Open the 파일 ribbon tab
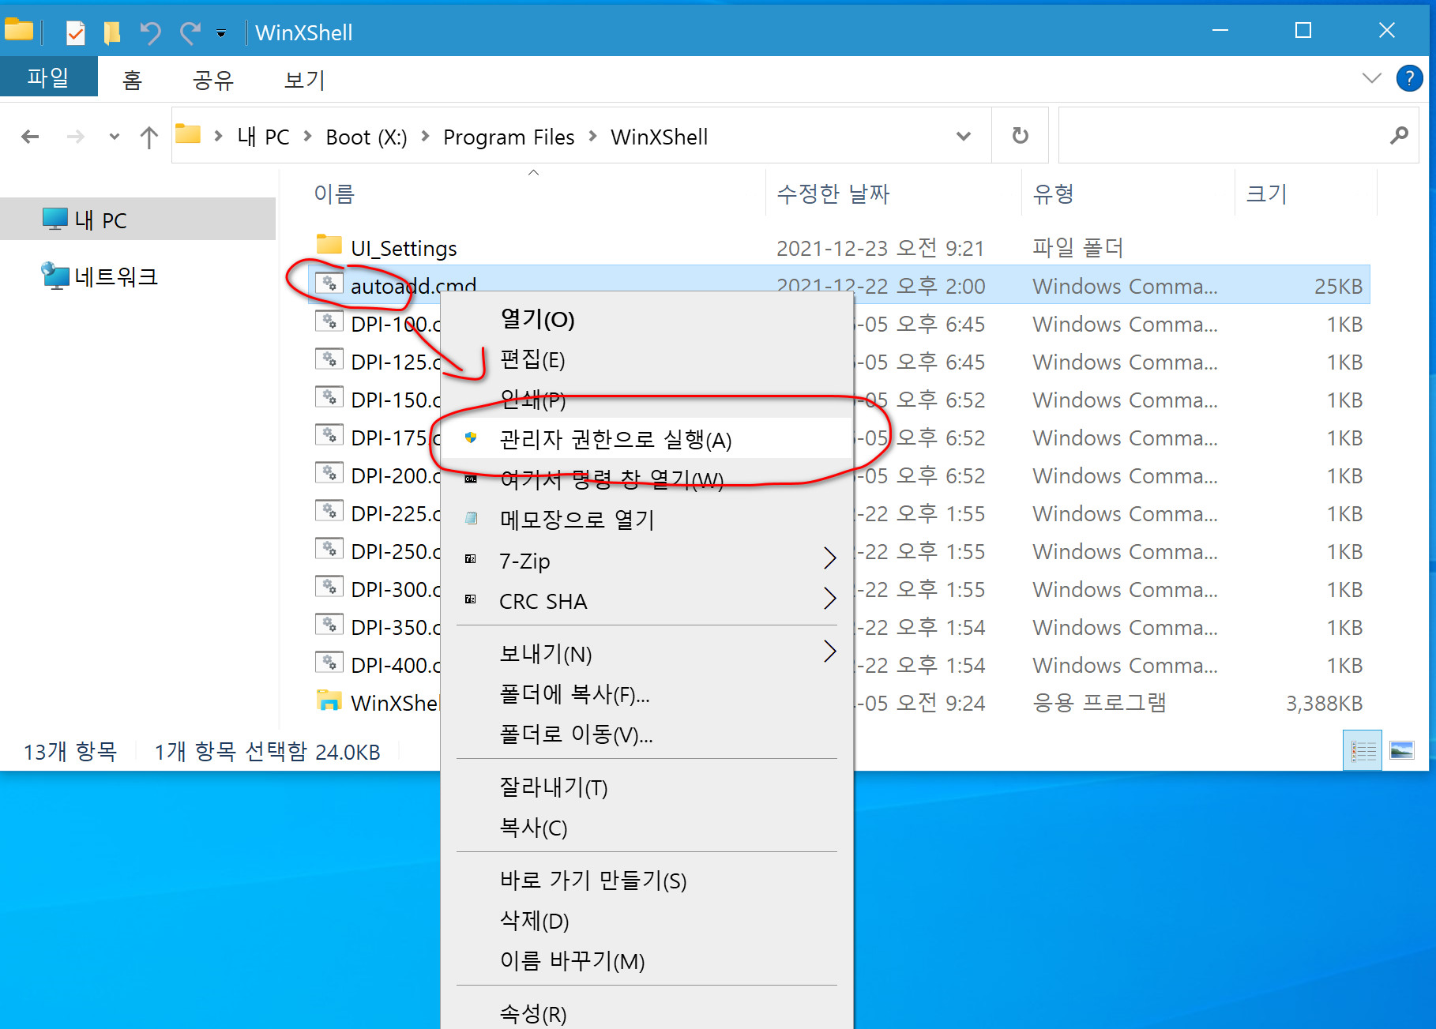 coord(48,77)
